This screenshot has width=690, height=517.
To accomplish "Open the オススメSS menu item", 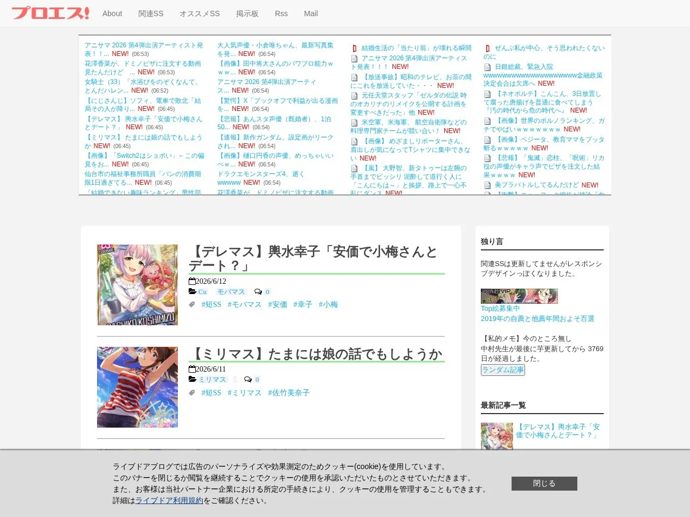I will pos(199,13).
